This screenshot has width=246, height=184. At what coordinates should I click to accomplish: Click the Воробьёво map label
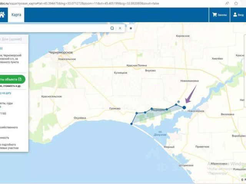point(239,136)
